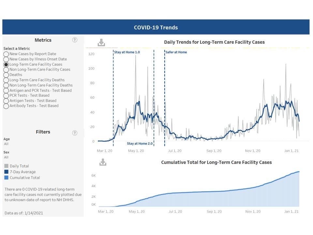Click the Daily Total gray legend swatch
The image size is (313, 235).
(6, 166)
